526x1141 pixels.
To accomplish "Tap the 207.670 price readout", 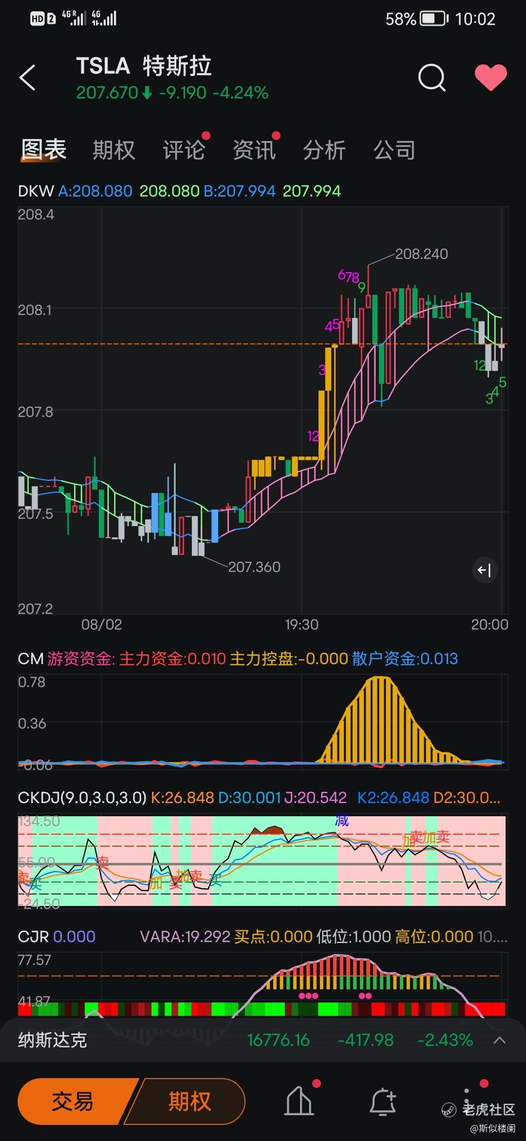I will [x=107, y=93].
